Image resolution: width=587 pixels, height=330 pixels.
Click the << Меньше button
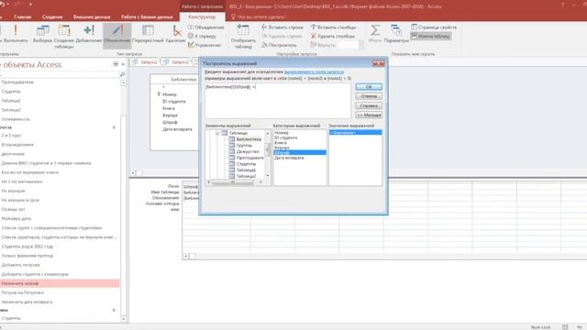369,115
